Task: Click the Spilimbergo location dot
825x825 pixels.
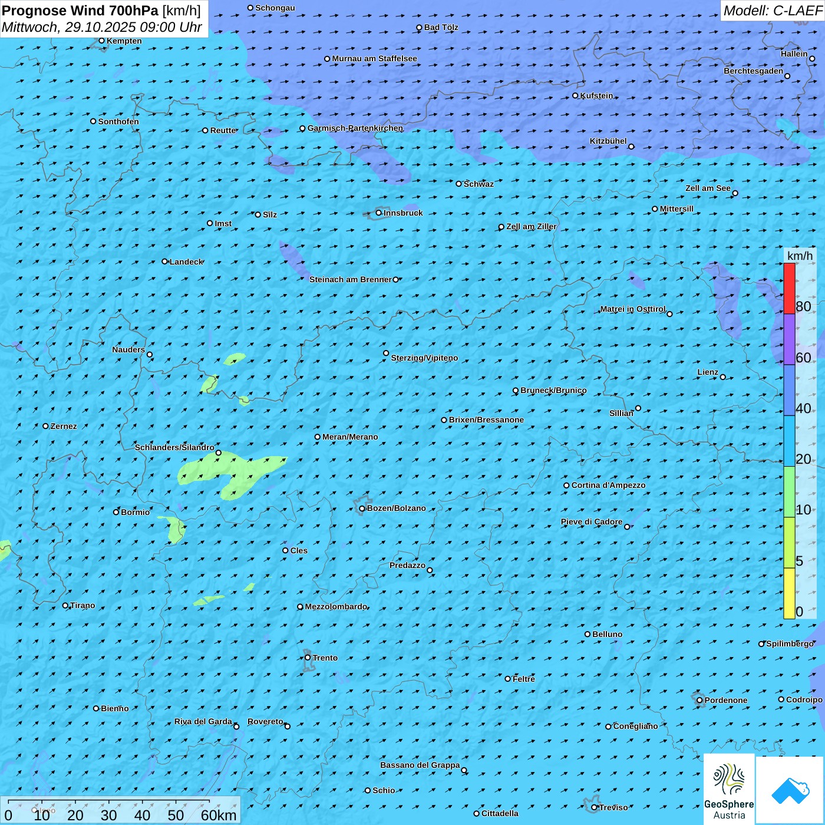Action: coord(761,644)
